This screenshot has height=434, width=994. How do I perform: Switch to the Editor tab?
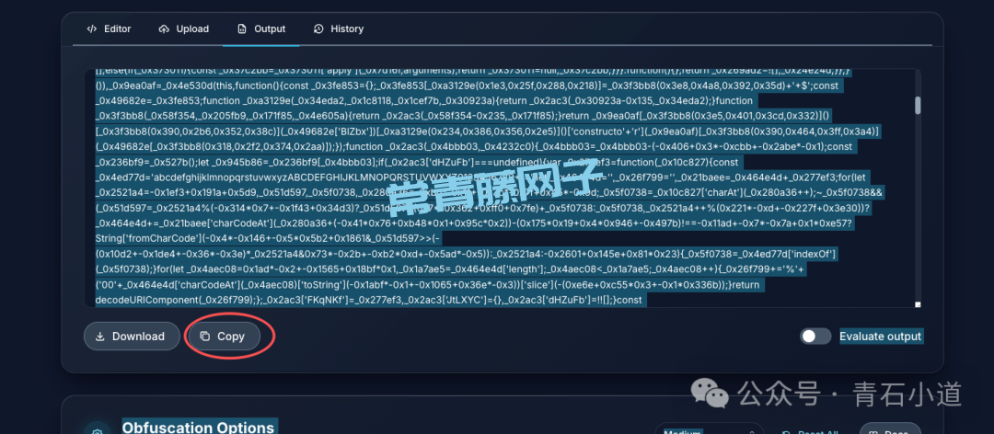[109, 29]
